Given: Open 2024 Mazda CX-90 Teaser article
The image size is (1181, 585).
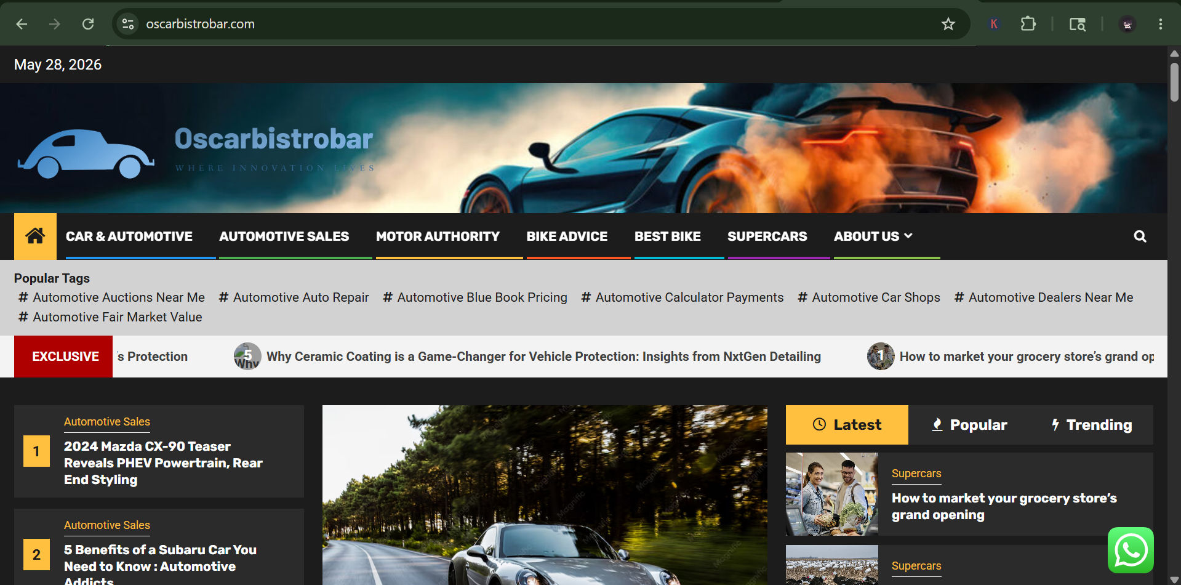Looking at the screenshot, I should [163, 463].
